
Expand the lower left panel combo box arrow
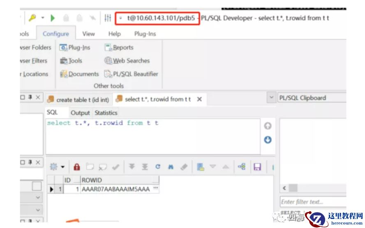pyautogui.click(x=38, y=210)
